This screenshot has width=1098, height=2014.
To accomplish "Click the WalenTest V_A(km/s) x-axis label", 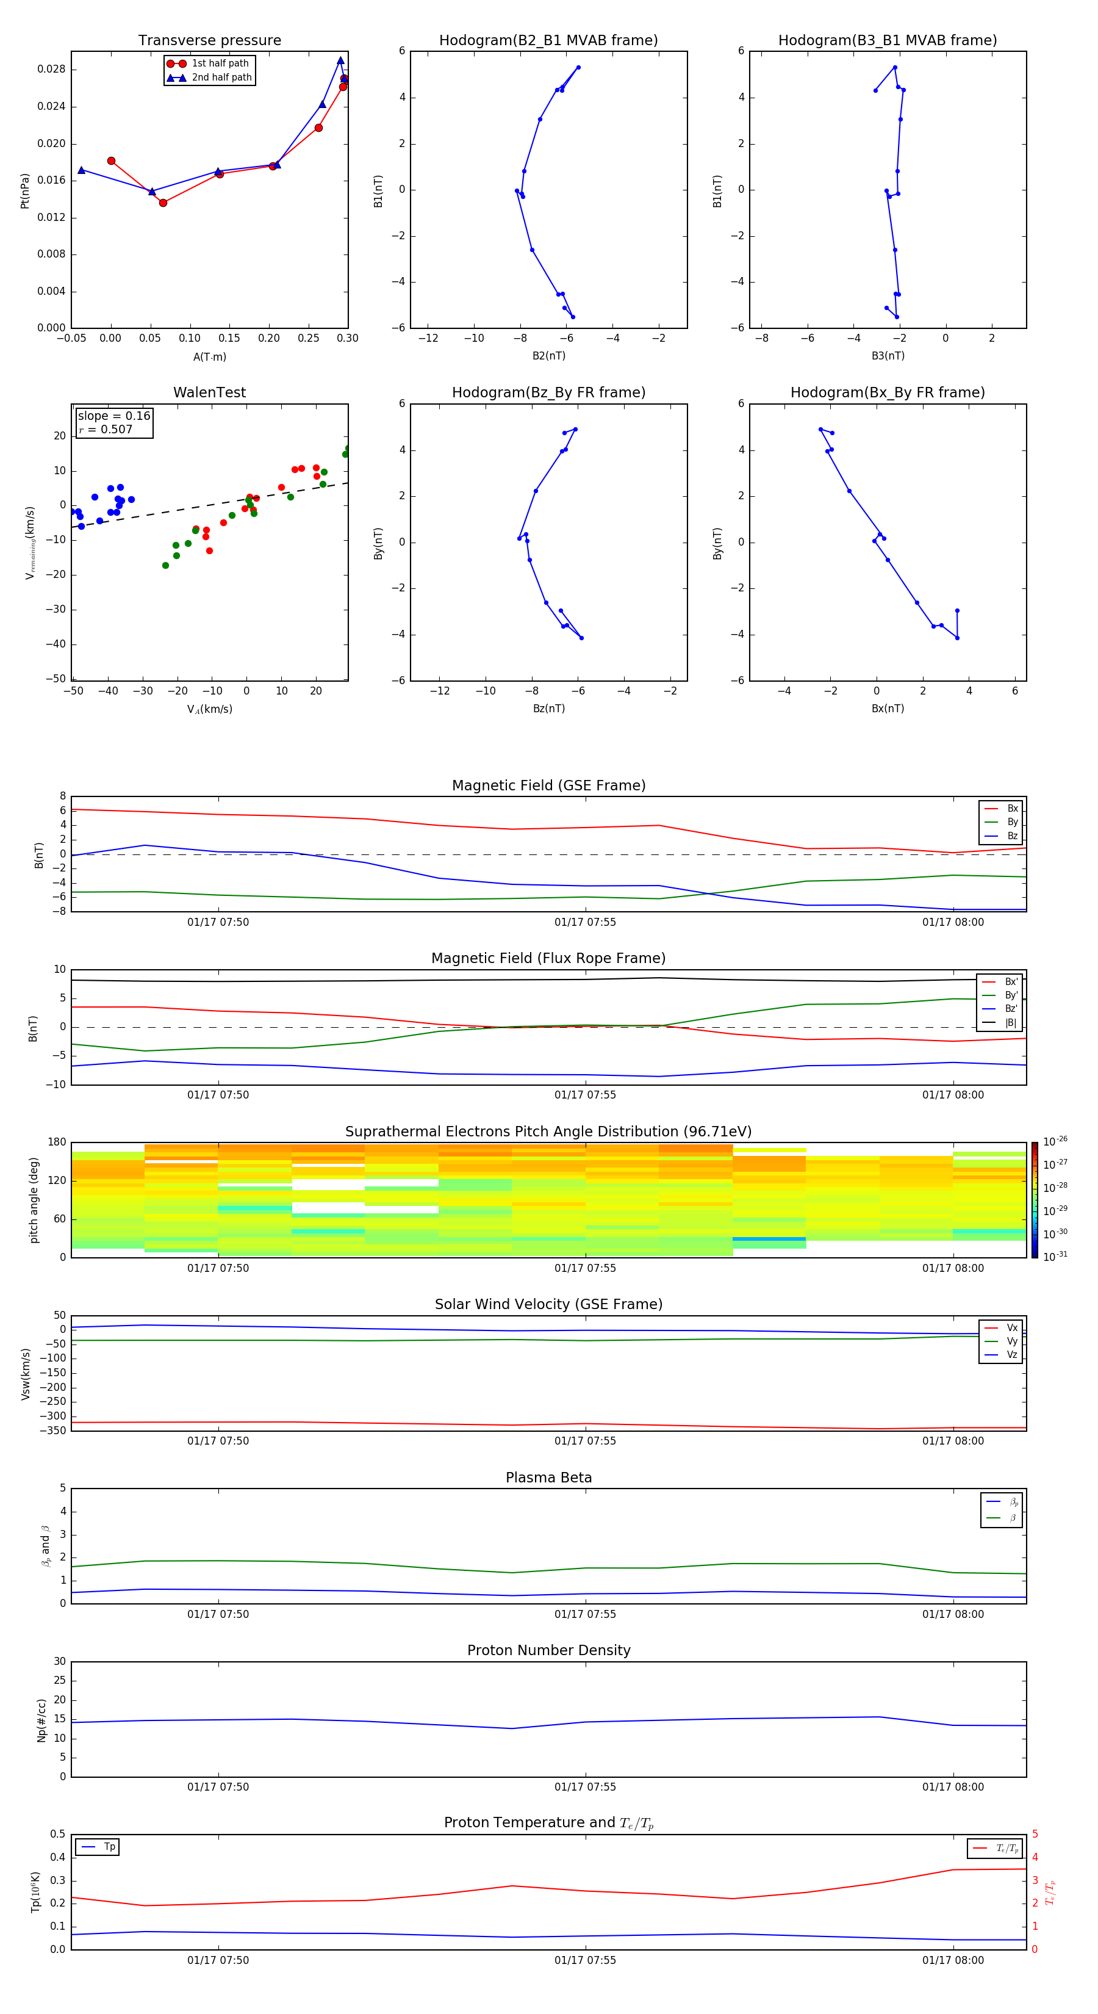I will pos(209,709).
